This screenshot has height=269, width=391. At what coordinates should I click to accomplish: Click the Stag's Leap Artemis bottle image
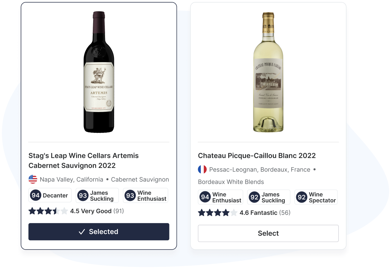pyautogui.click(x=99, y=72)
